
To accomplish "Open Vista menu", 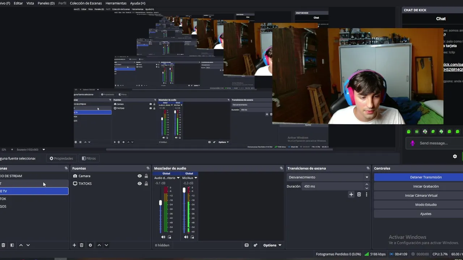I will (30, 3).
